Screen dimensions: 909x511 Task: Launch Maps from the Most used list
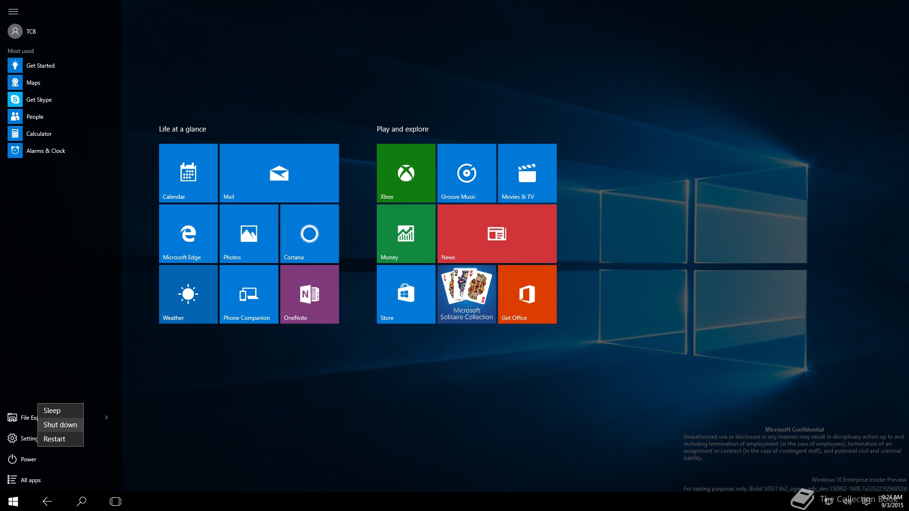(x=60, y=82)
